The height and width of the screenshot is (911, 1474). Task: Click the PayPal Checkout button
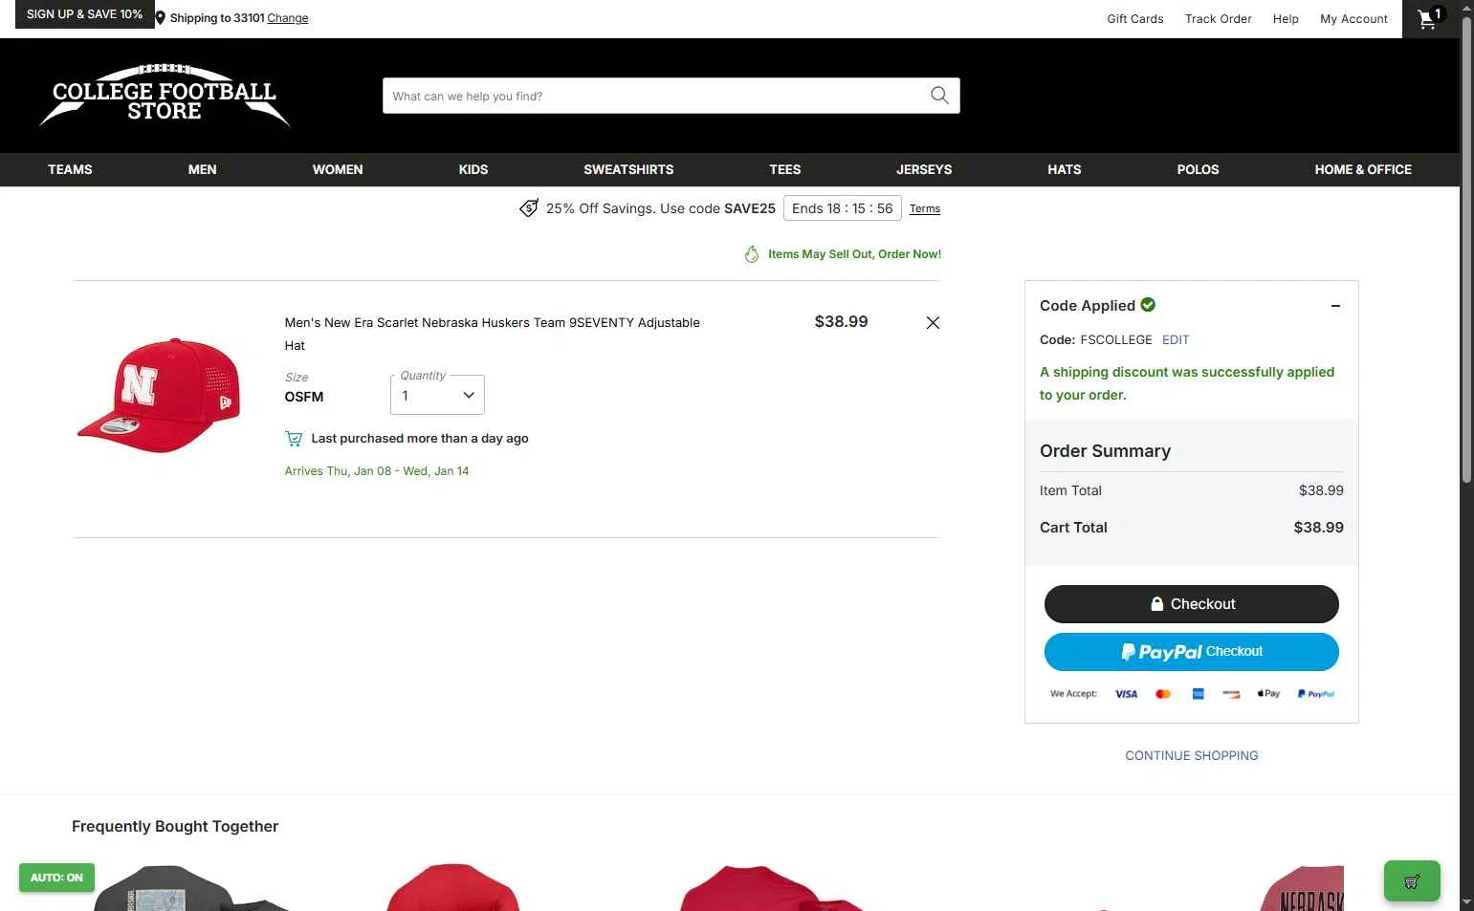(x=1192, y=652)
